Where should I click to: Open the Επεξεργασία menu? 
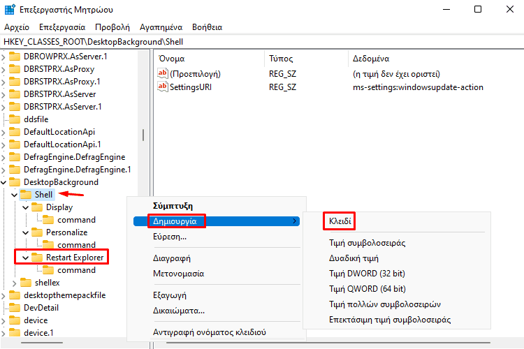point(62,27)
